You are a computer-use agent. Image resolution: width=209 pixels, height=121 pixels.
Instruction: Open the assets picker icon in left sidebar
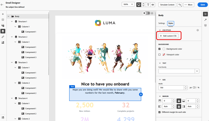pos(3,25)
